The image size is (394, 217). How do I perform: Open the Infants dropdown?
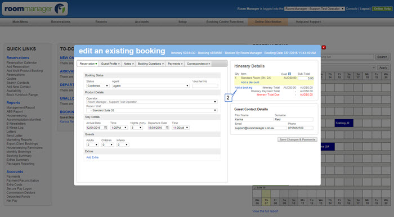[x=123, y=144]
